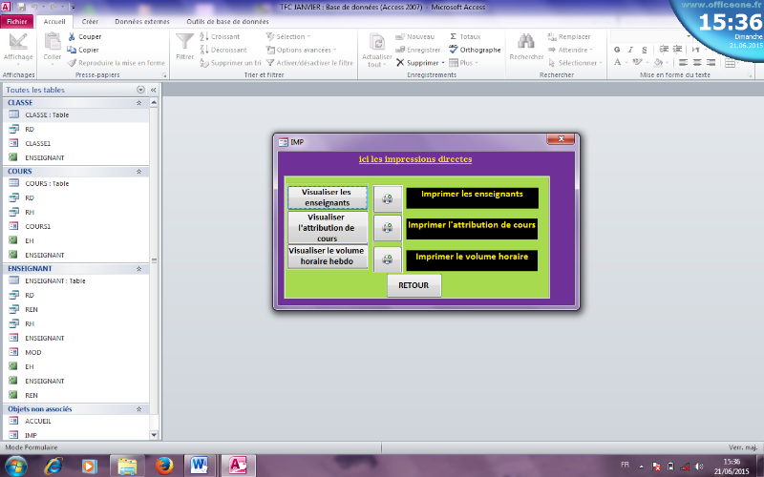Screen dimensions: 764x477
Task: Click the printer icon for enseignants
Action: point(387,198)
